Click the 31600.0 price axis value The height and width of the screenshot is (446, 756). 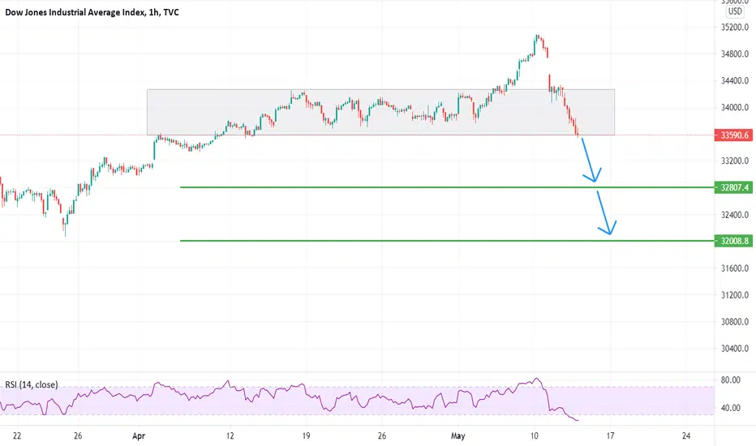click(735, 268)
